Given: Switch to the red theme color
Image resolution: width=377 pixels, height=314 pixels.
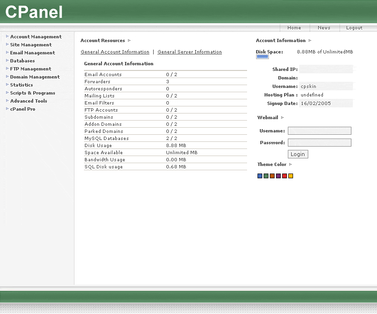Looking at the screenshot, I should (285, 176).
